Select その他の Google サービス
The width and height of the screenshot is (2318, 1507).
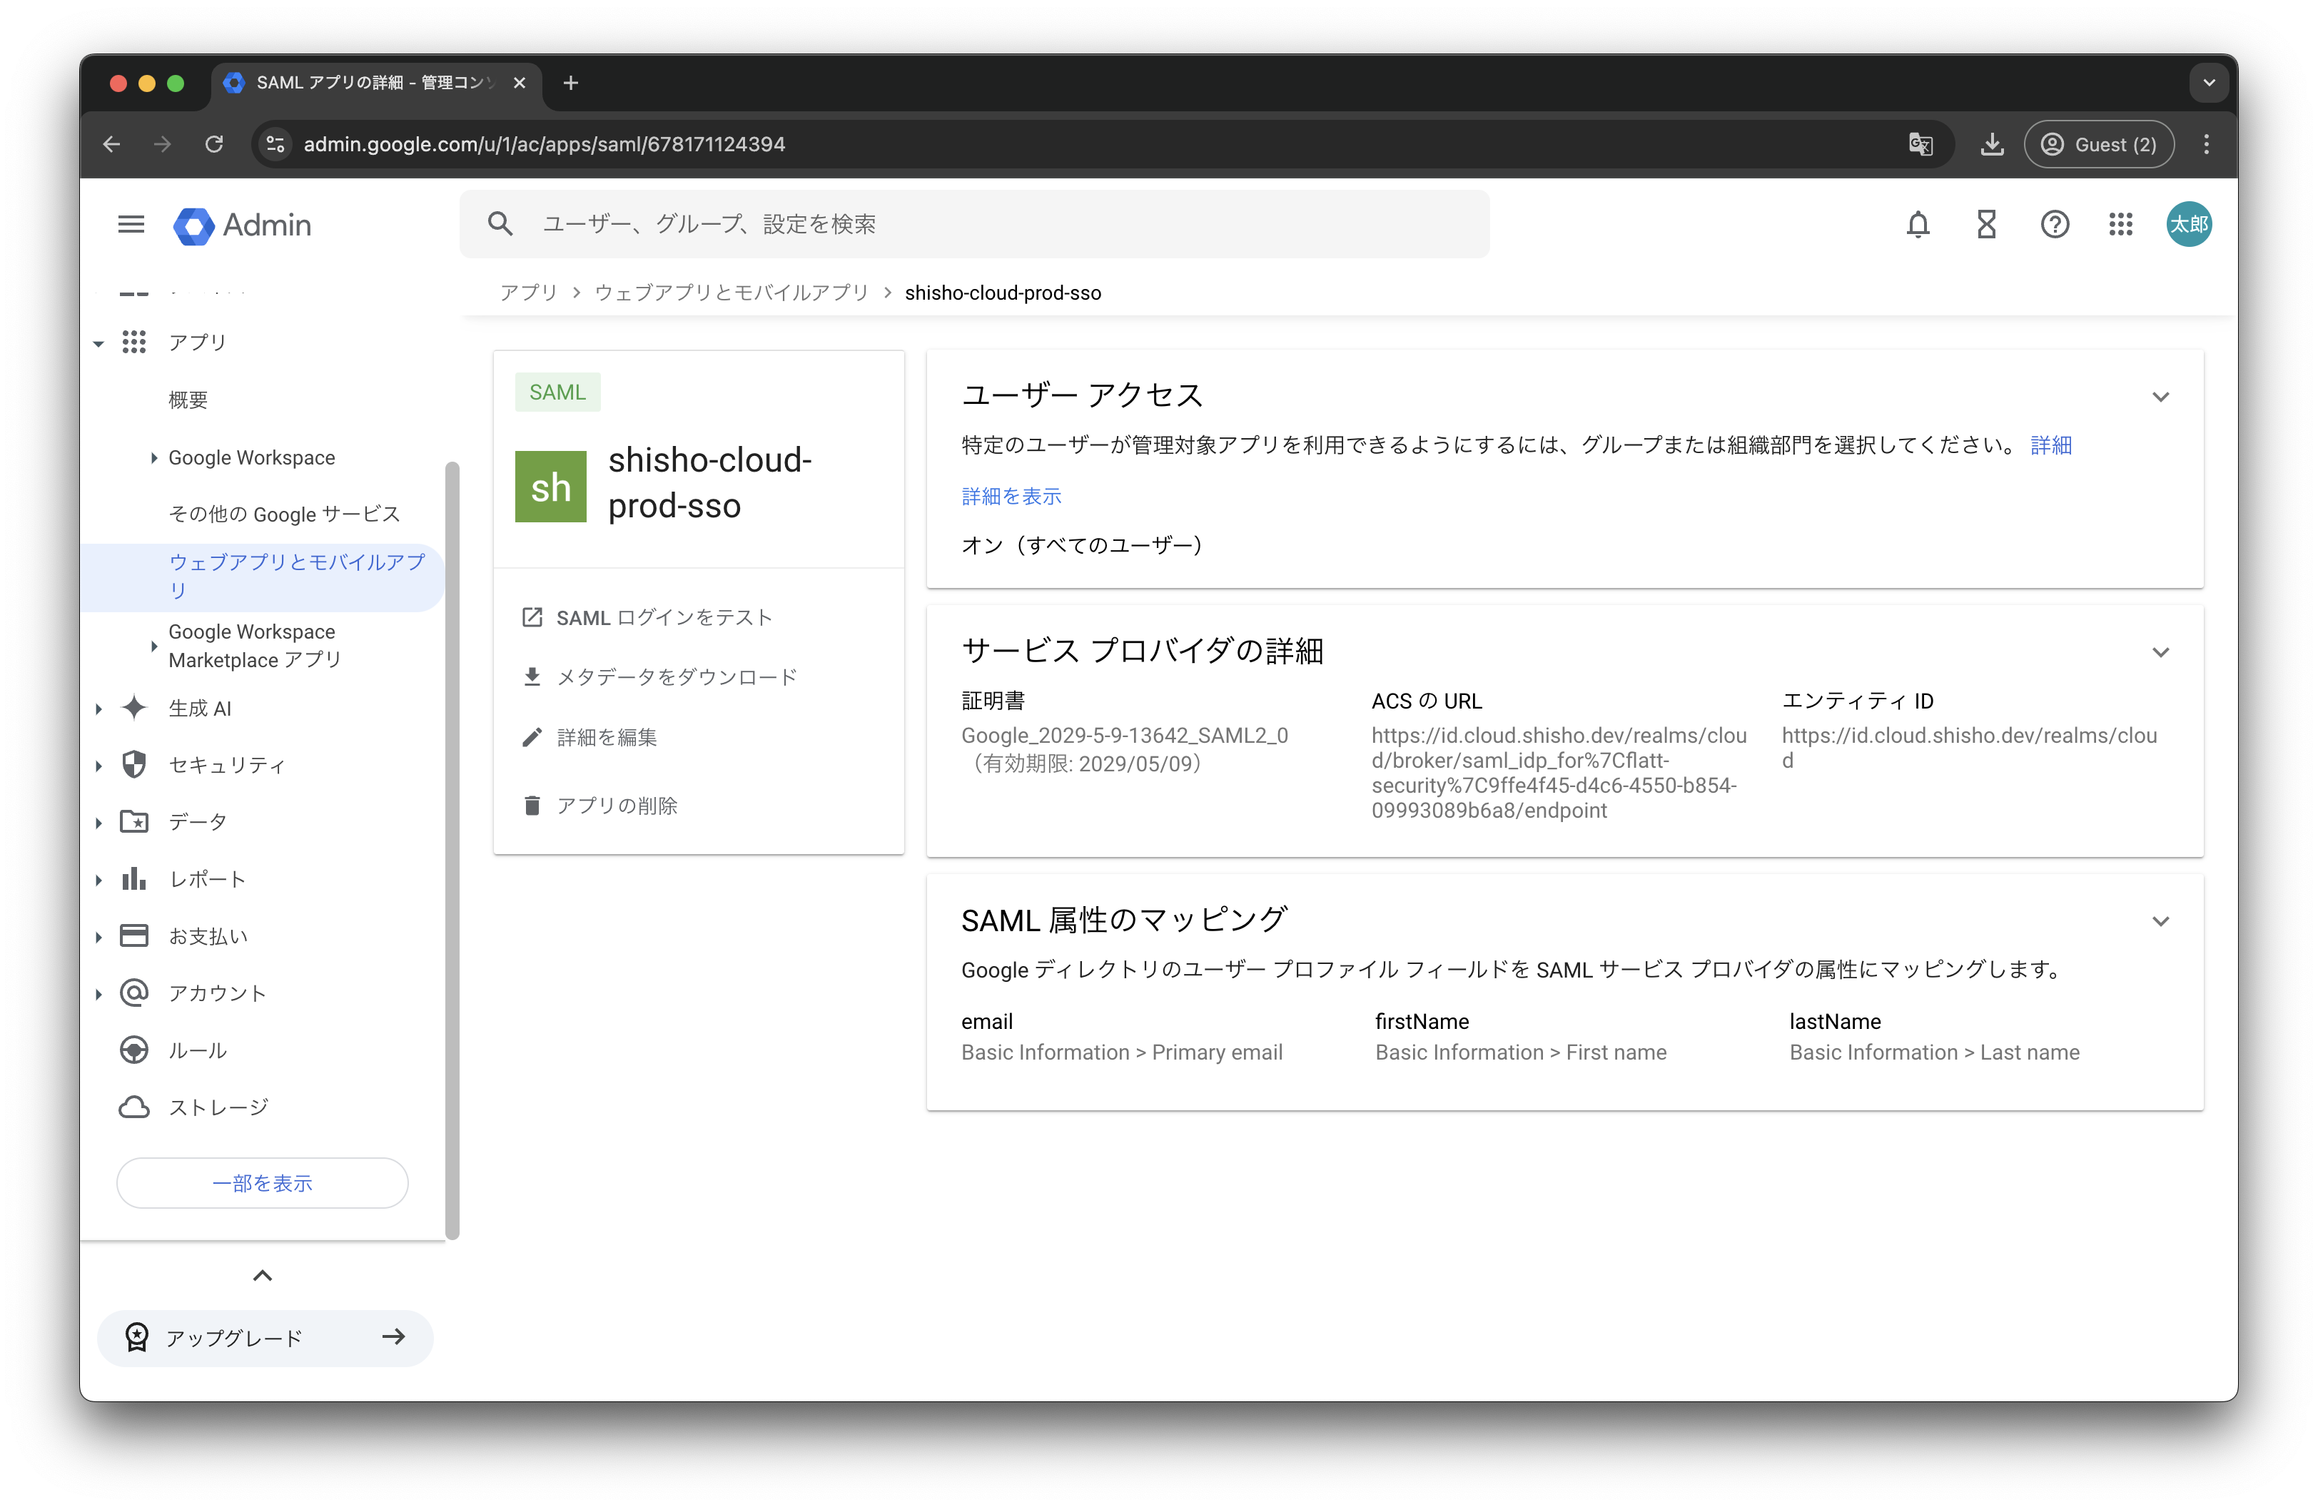(x=283, y=514)
